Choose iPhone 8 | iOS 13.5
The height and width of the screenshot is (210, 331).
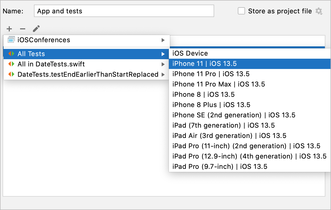(x=250, y=95)
